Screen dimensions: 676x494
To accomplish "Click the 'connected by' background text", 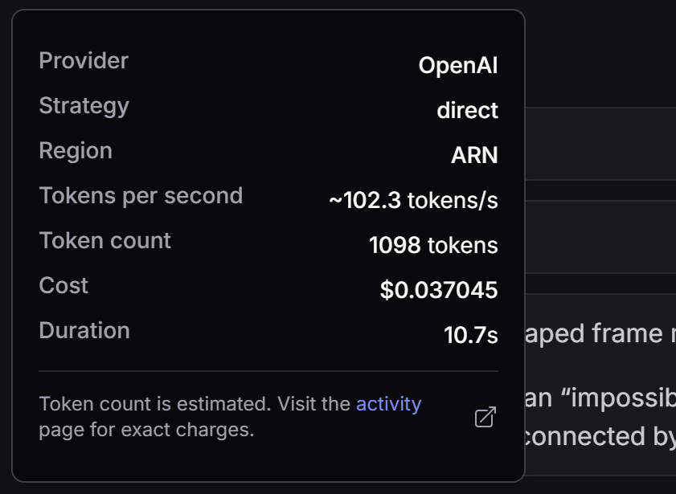I will [x=599, y=437].
